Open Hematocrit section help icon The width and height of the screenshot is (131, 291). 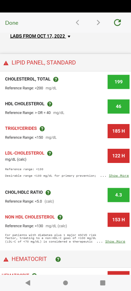coord(58,259)
